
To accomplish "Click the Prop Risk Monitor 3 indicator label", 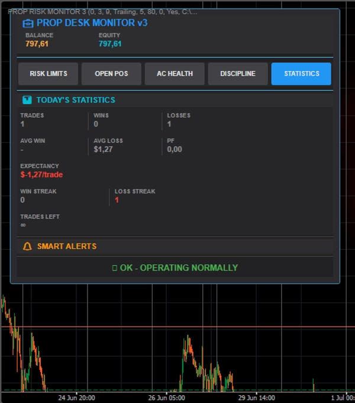I will tap(102, 12).
